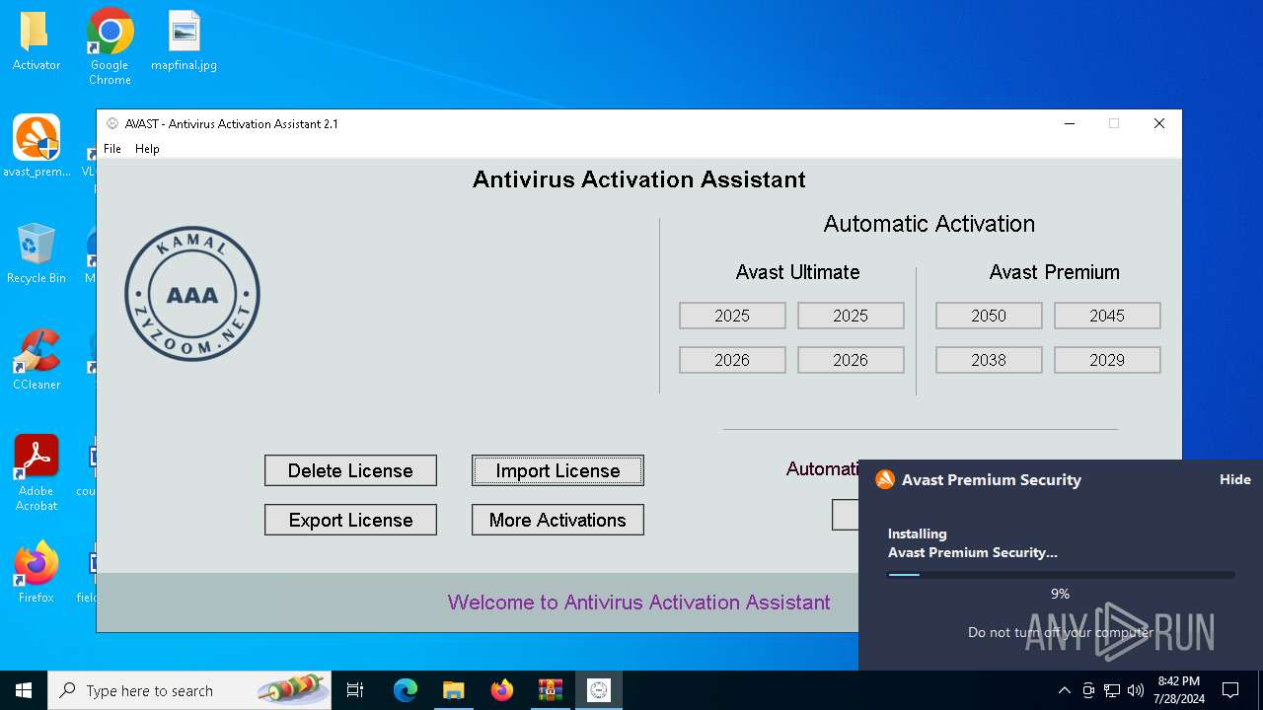
Task: Activate Avast Premium until 2038
Action: 989,360
